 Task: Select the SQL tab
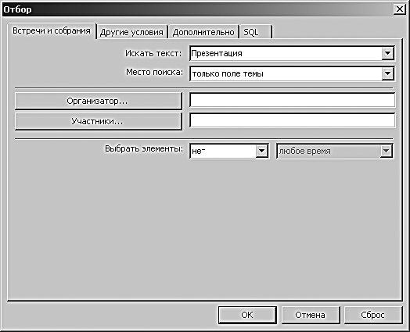tap(255, 32)
